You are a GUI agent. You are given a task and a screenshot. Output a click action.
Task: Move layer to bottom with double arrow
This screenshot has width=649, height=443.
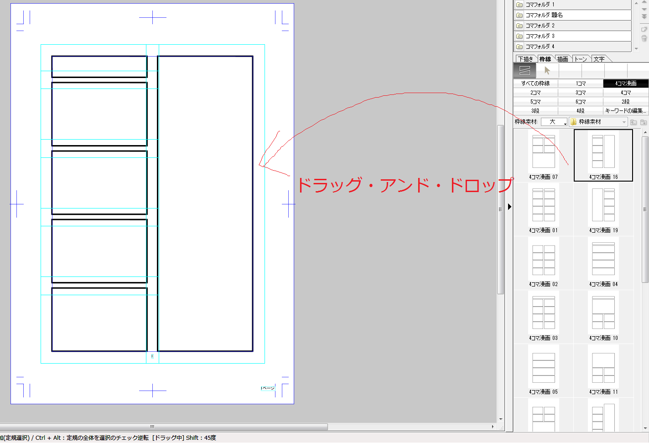pyautogui.click(x=644, y=17)
